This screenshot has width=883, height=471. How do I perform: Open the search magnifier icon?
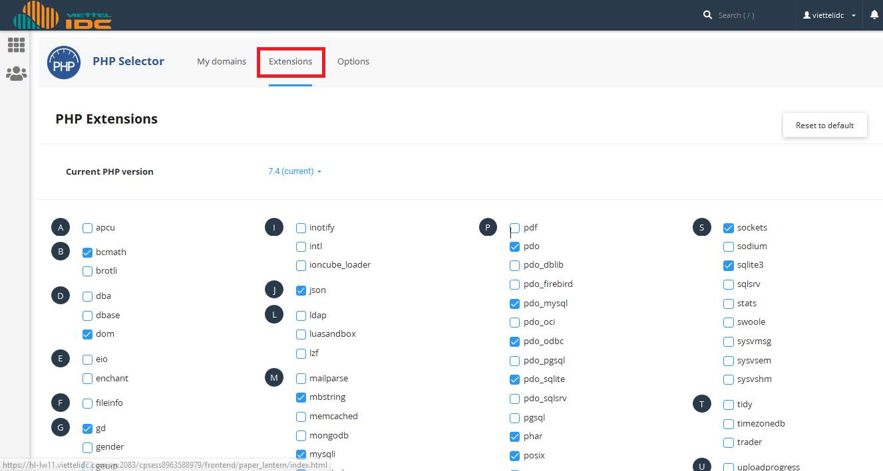click(x=707, y=15)
